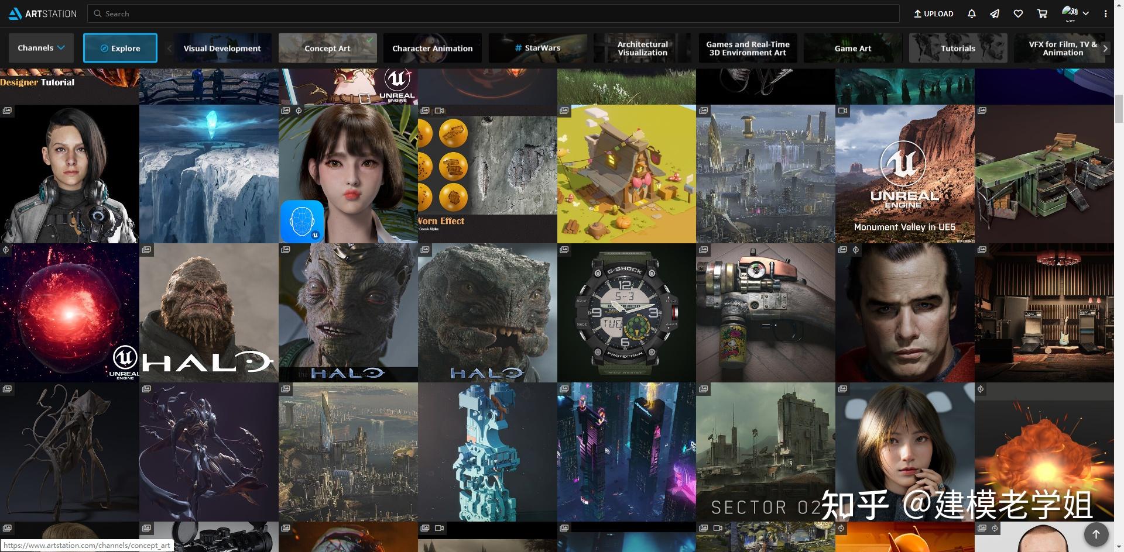Open the Architectural Visualization channel
The height and width of the screenshot is (552, 1124).
click(642, 48)
